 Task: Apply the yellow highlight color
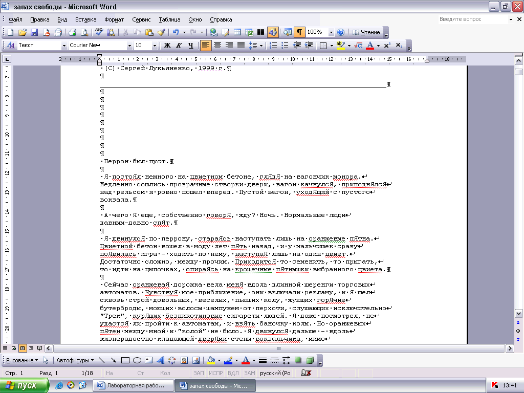[x=340, y=46]
